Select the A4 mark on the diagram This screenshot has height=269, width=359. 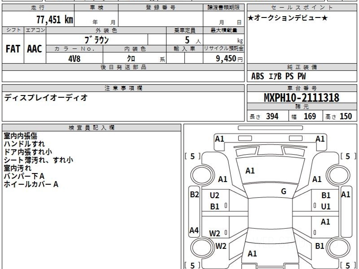(194, 230)
